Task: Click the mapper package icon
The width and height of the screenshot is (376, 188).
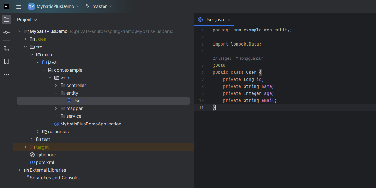Action: 63,108
